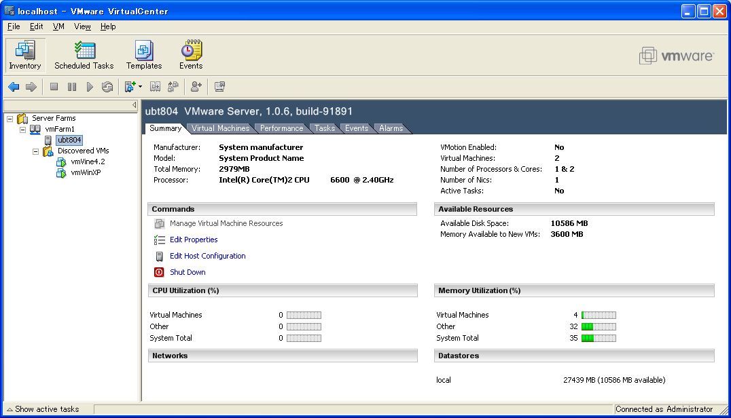Switch to the Alarms tab
The height and width of the screenshot is (418, 731).
[x=391, y=128]
